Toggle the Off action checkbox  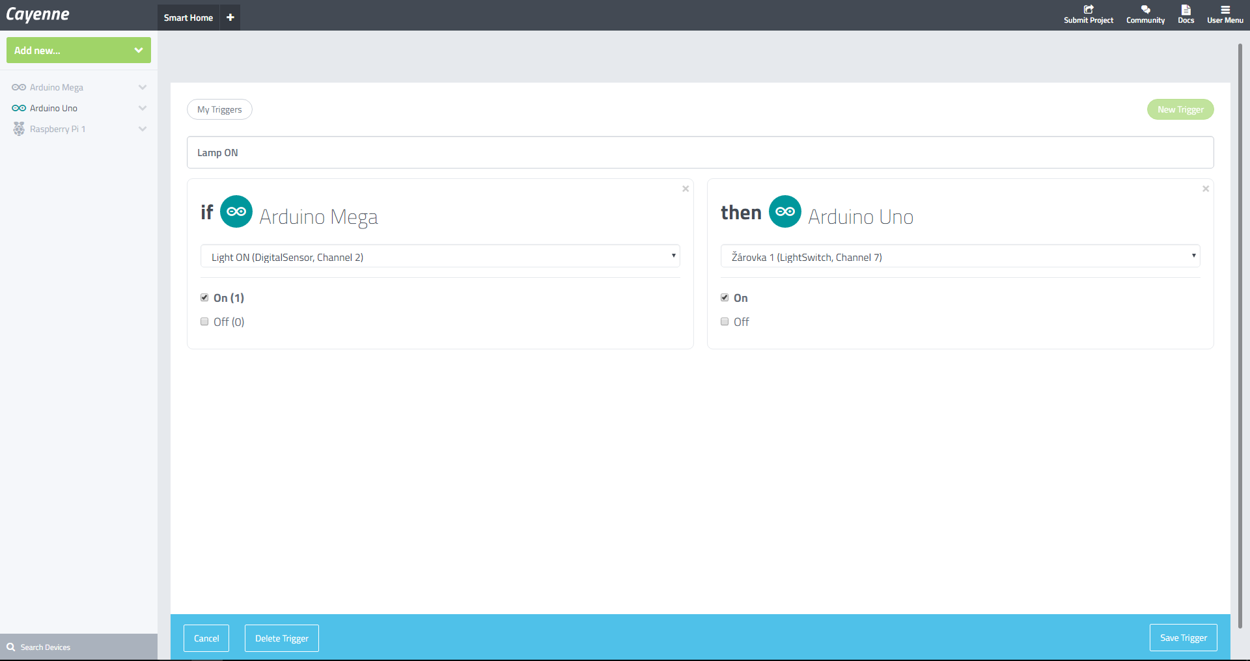[x=725, y=321]
